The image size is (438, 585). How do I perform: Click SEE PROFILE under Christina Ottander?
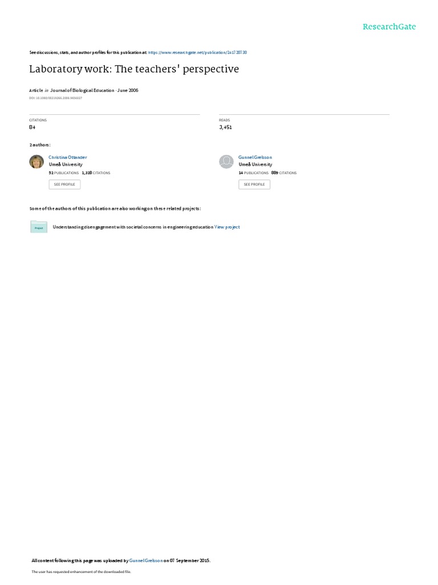(x=64, y=185)
